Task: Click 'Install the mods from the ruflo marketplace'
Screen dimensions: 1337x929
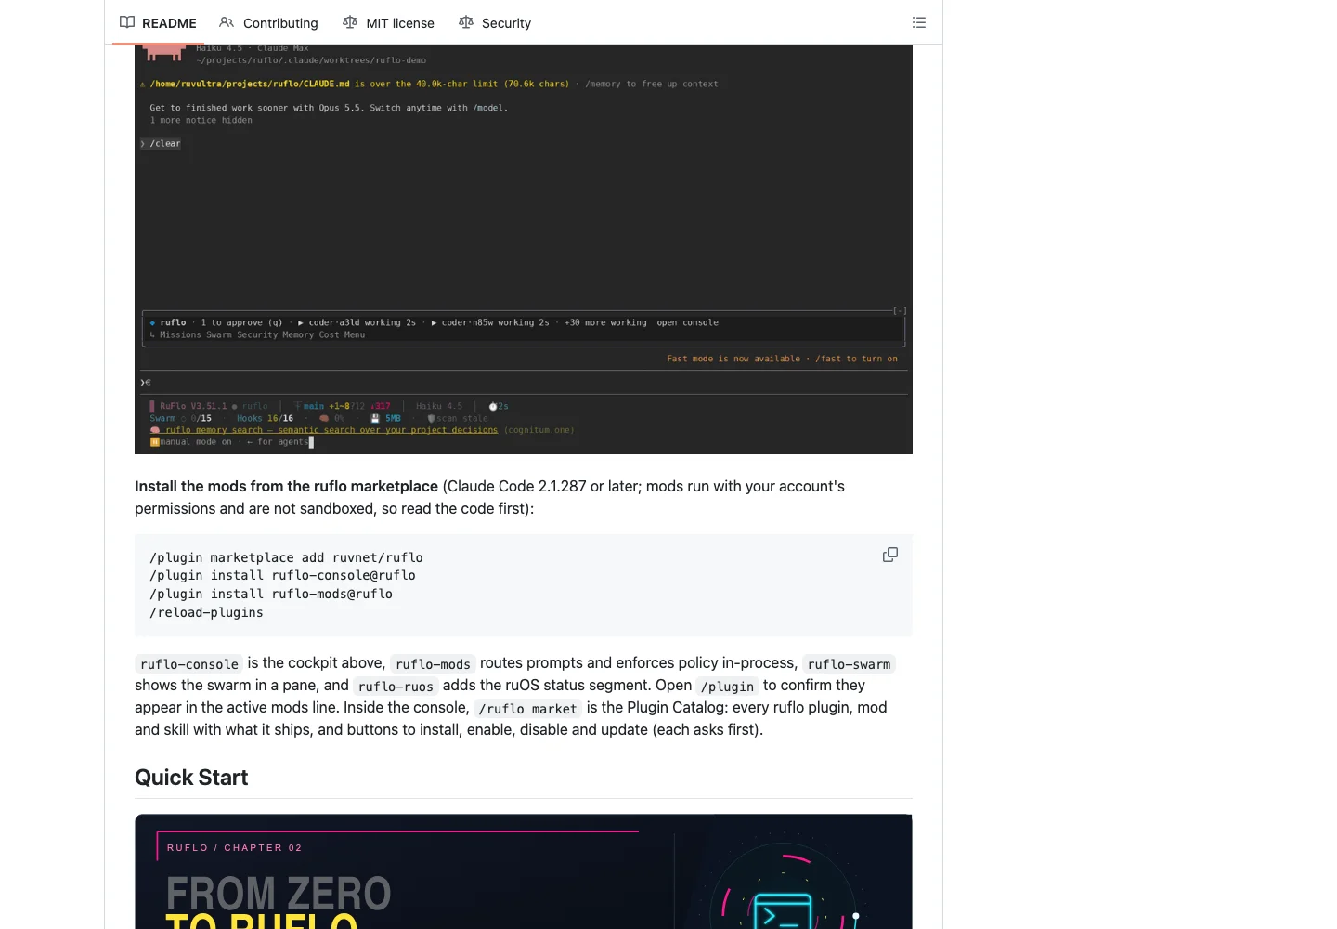Action: pyautogui.click(x=286, y=486)
